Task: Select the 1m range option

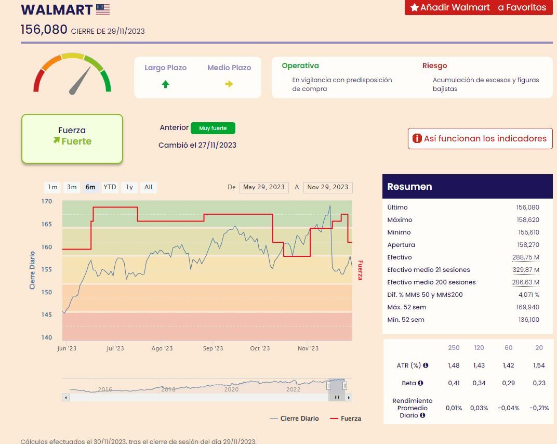Action: coord(52,187)
